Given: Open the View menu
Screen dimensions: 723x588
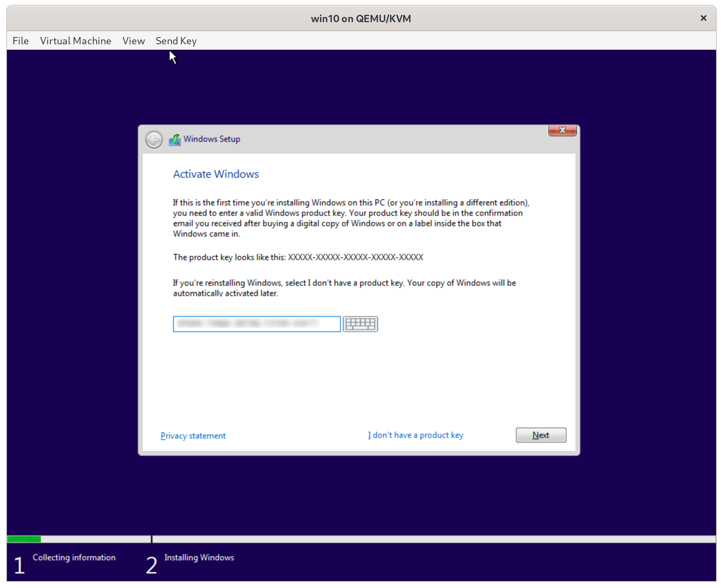Looking at the screenshot, I should tap(134, 40).
